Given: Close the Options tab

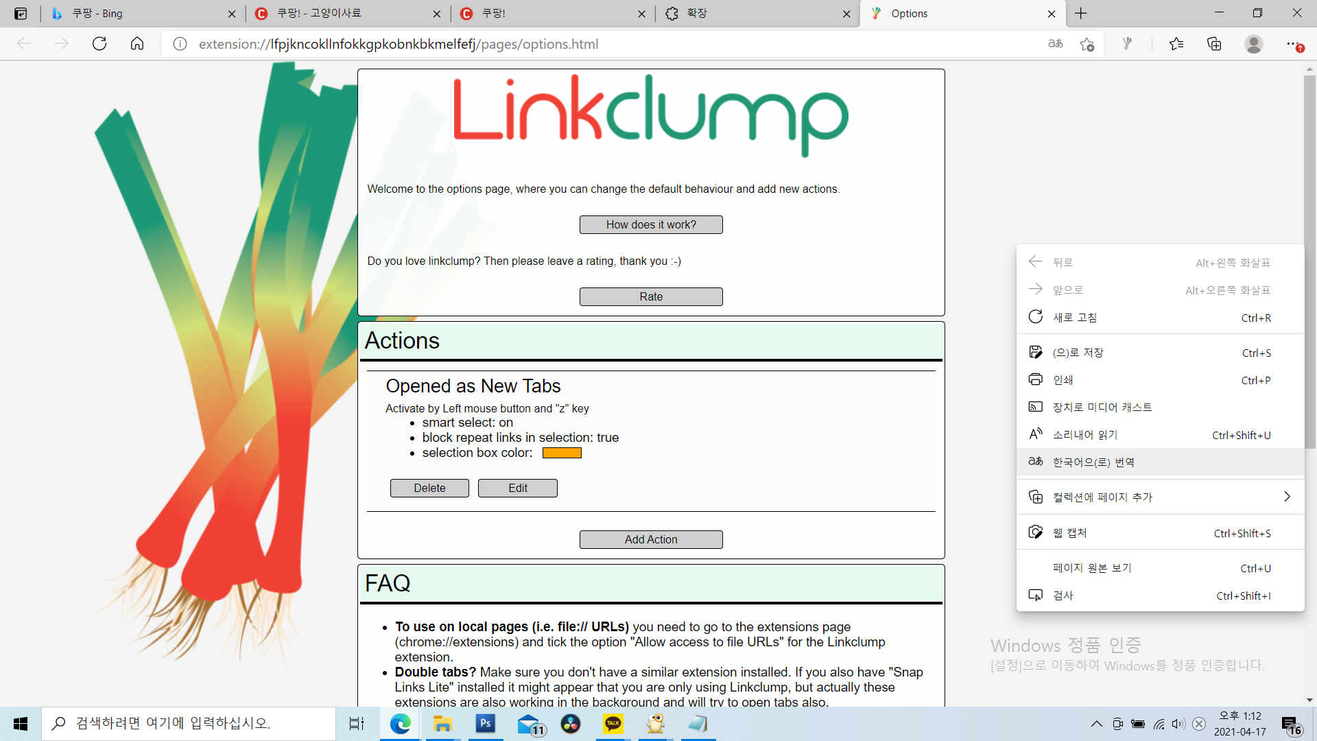Looking at the screenshot, I should tap(1052, 14).
